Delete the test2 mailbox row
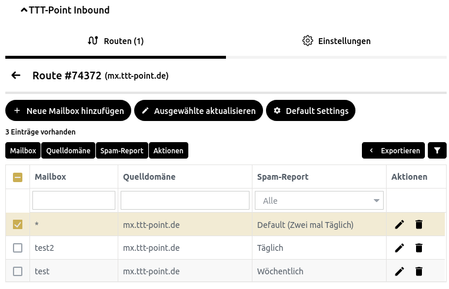This screenshot has height=289, width=449. 419,248
